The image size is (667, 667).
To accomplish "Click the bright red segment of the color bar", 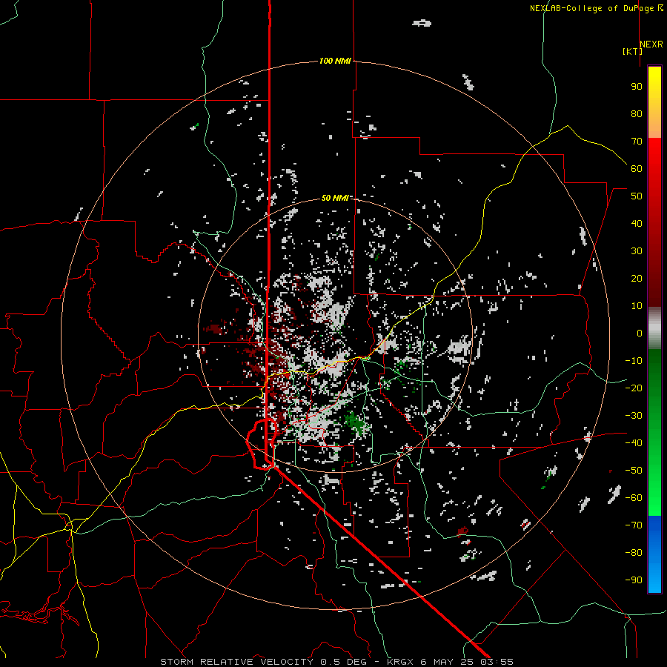I will 654,156.
